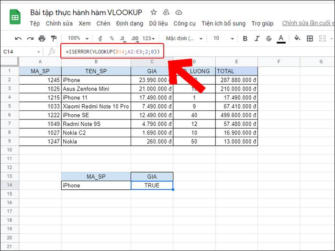Open the 123 number format dropdown
335x251 pixels.
[149, 38]
